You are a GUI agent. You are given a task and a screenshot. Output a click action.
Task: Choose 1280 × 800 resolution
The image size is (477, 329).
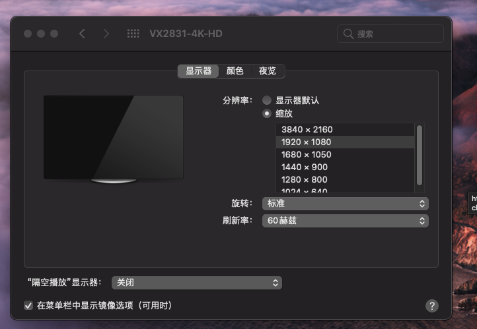click(345, 179)
